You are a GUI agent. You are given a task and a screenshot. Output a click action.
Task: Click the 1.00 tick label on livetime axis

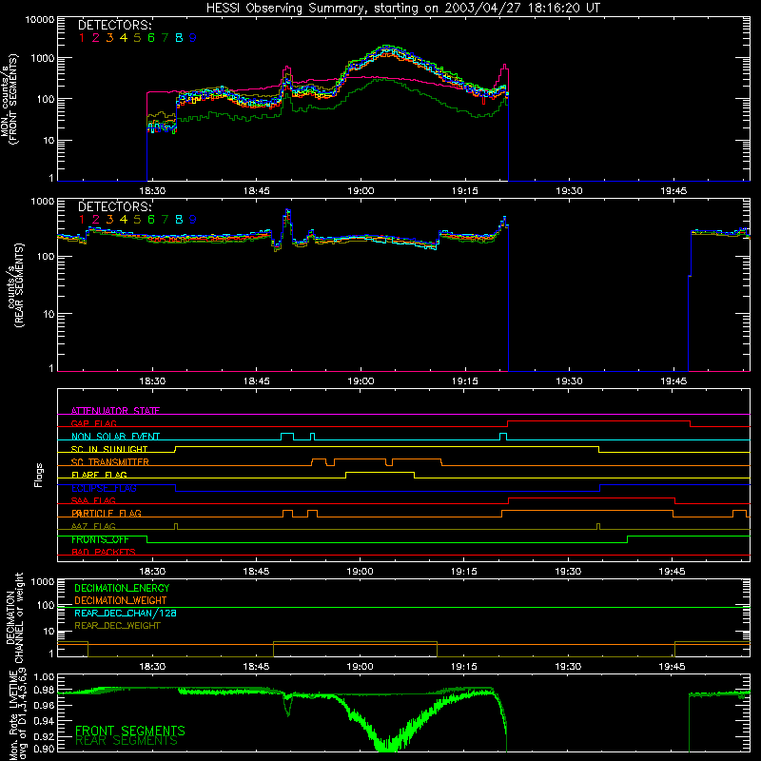43,677
